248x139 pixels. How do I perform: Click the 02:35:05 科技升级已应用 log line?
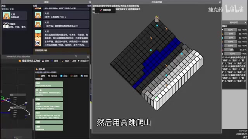pos(234,58)
